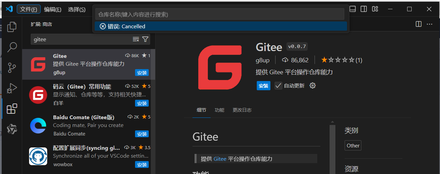The image size is (440, 174).
Task: Open customize layout icon
Action: click(x=375, y=9)
